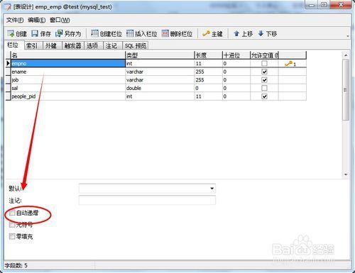Click the int type cell for empno
This screenshot has width=355, height=273.
coord(160,64)
